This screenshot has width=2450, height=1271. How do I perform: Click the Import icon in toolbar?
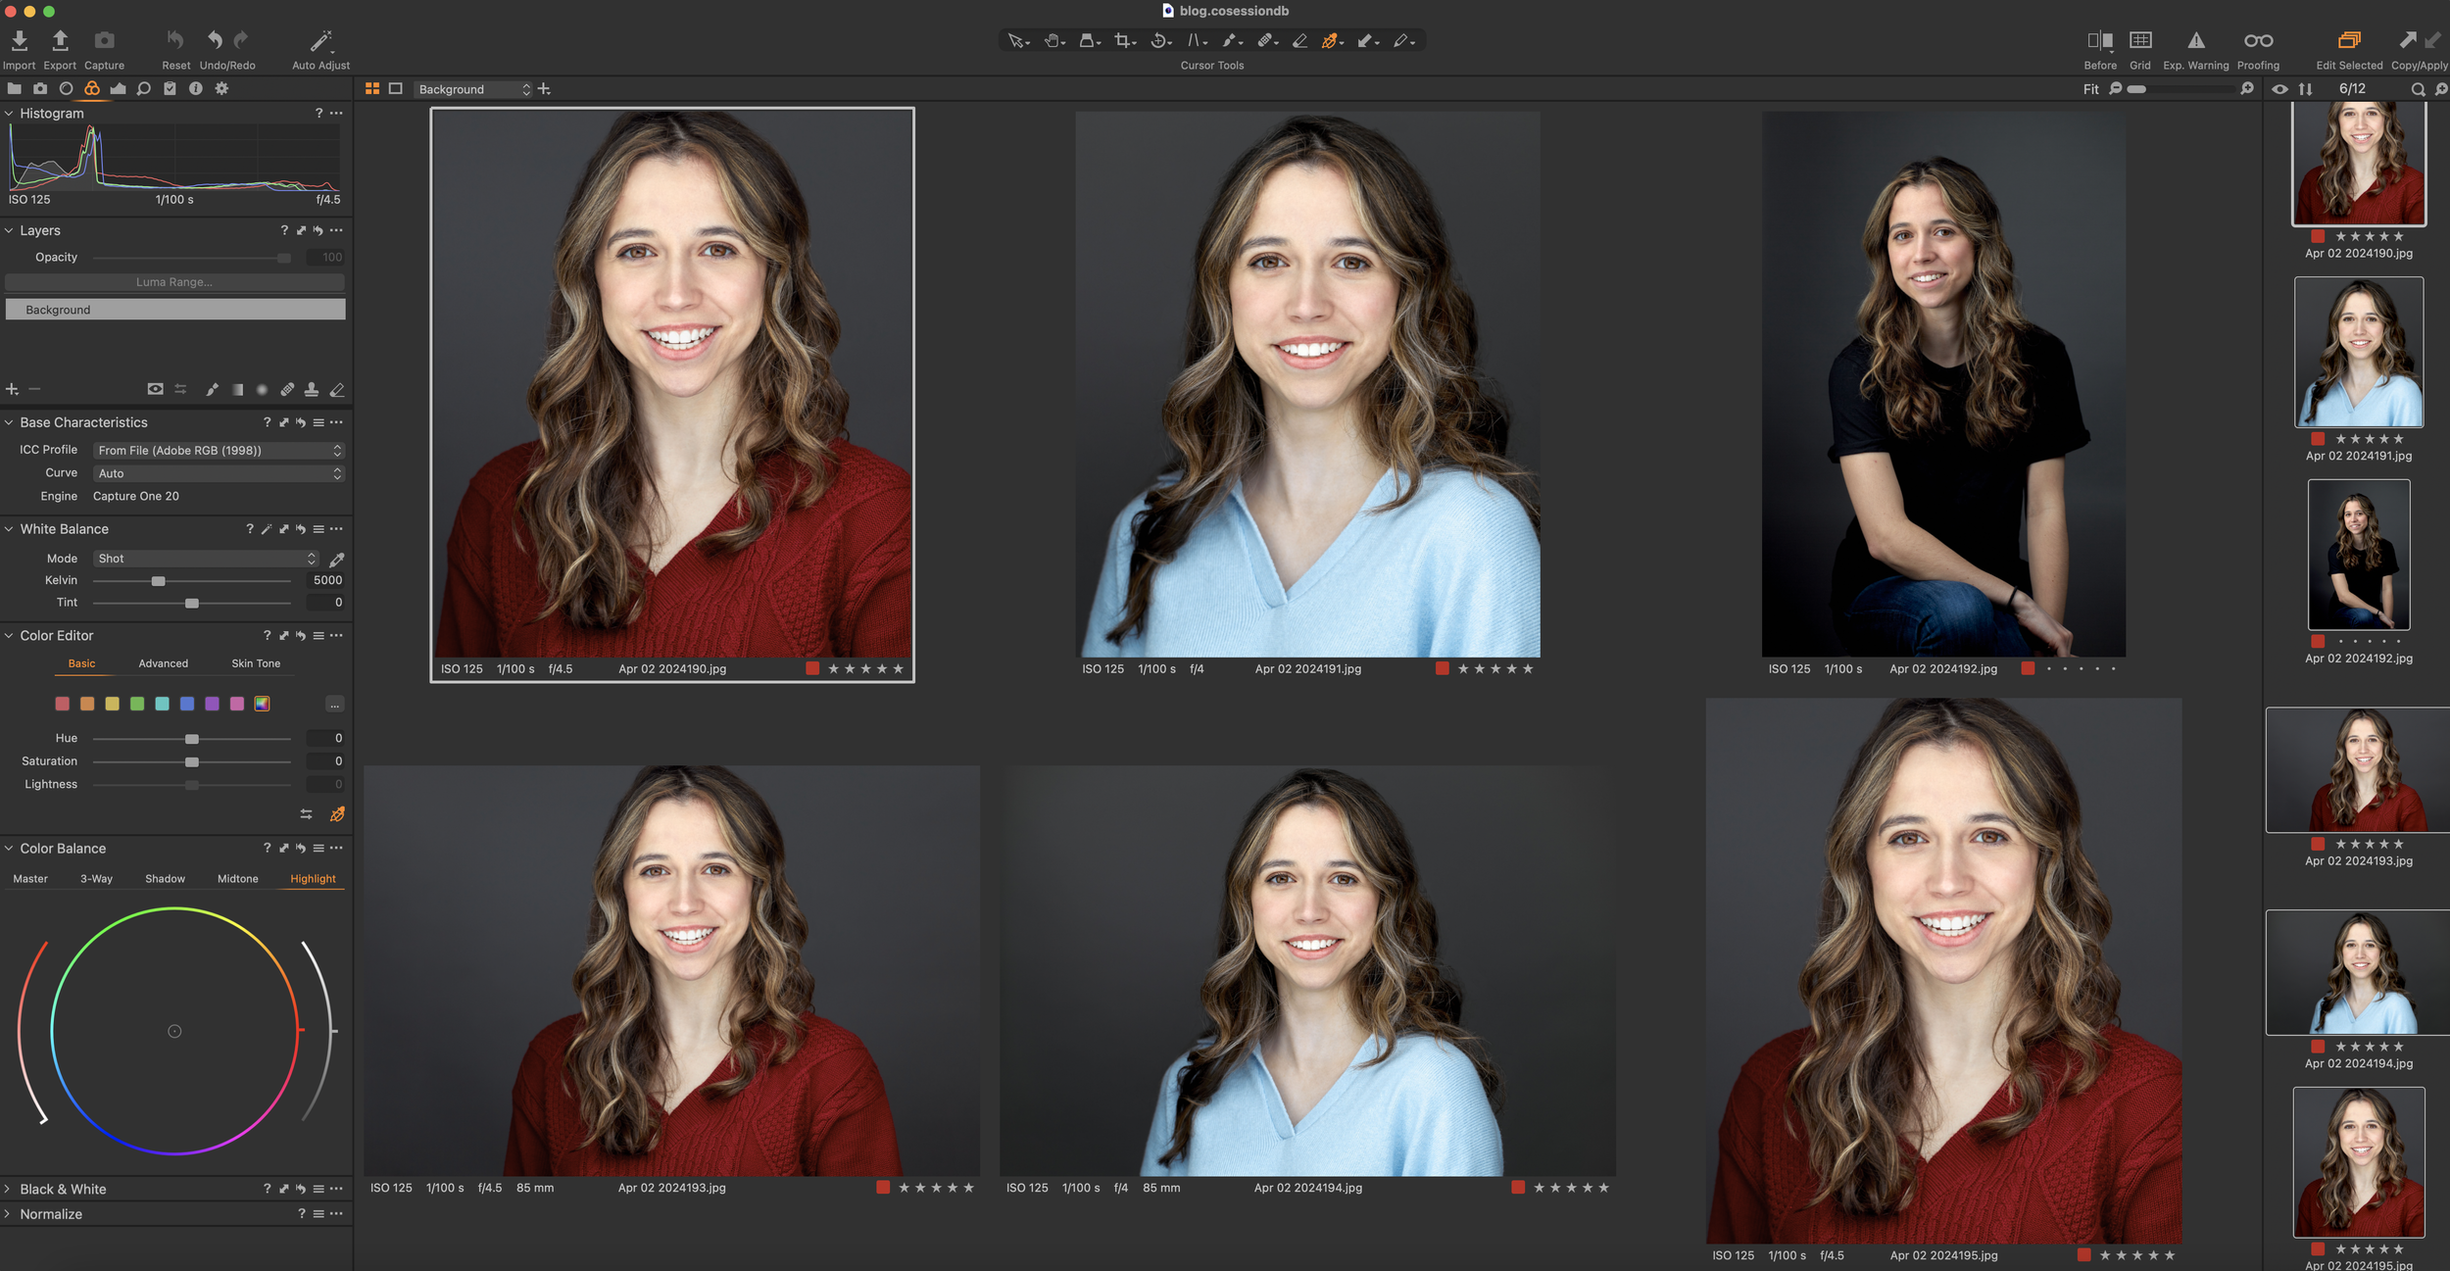point(19,41)
